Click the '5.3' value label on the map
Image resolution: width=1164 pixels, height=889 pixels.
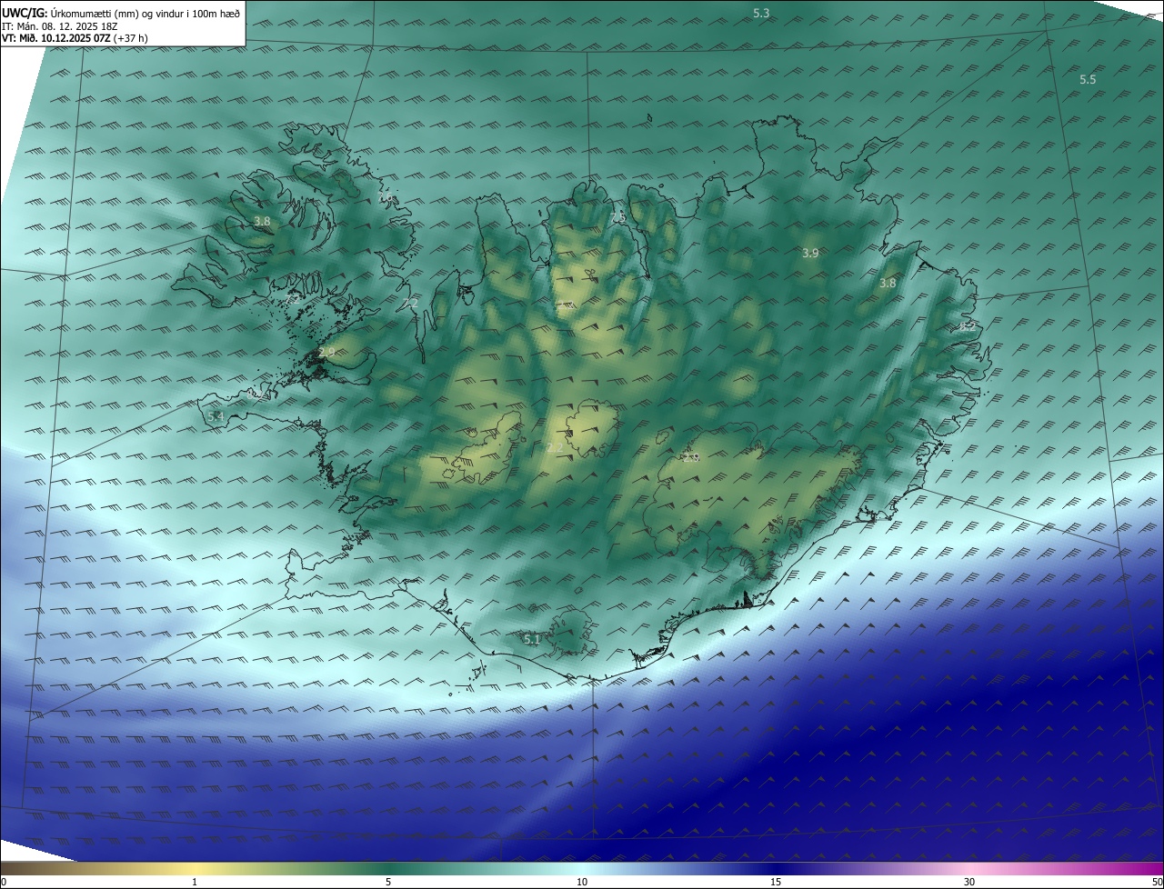tap(761, 13)
